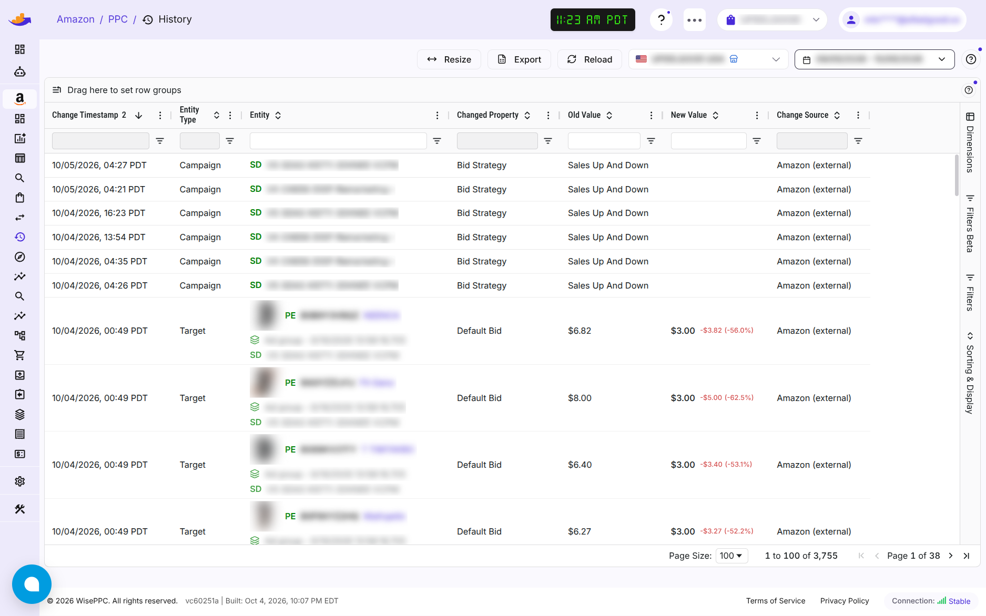Image resolution: width=986 pixels, height=616 pixels.
Task: Open the Terms of Service link
Action: pyautogui.click(x=776, y=601)
